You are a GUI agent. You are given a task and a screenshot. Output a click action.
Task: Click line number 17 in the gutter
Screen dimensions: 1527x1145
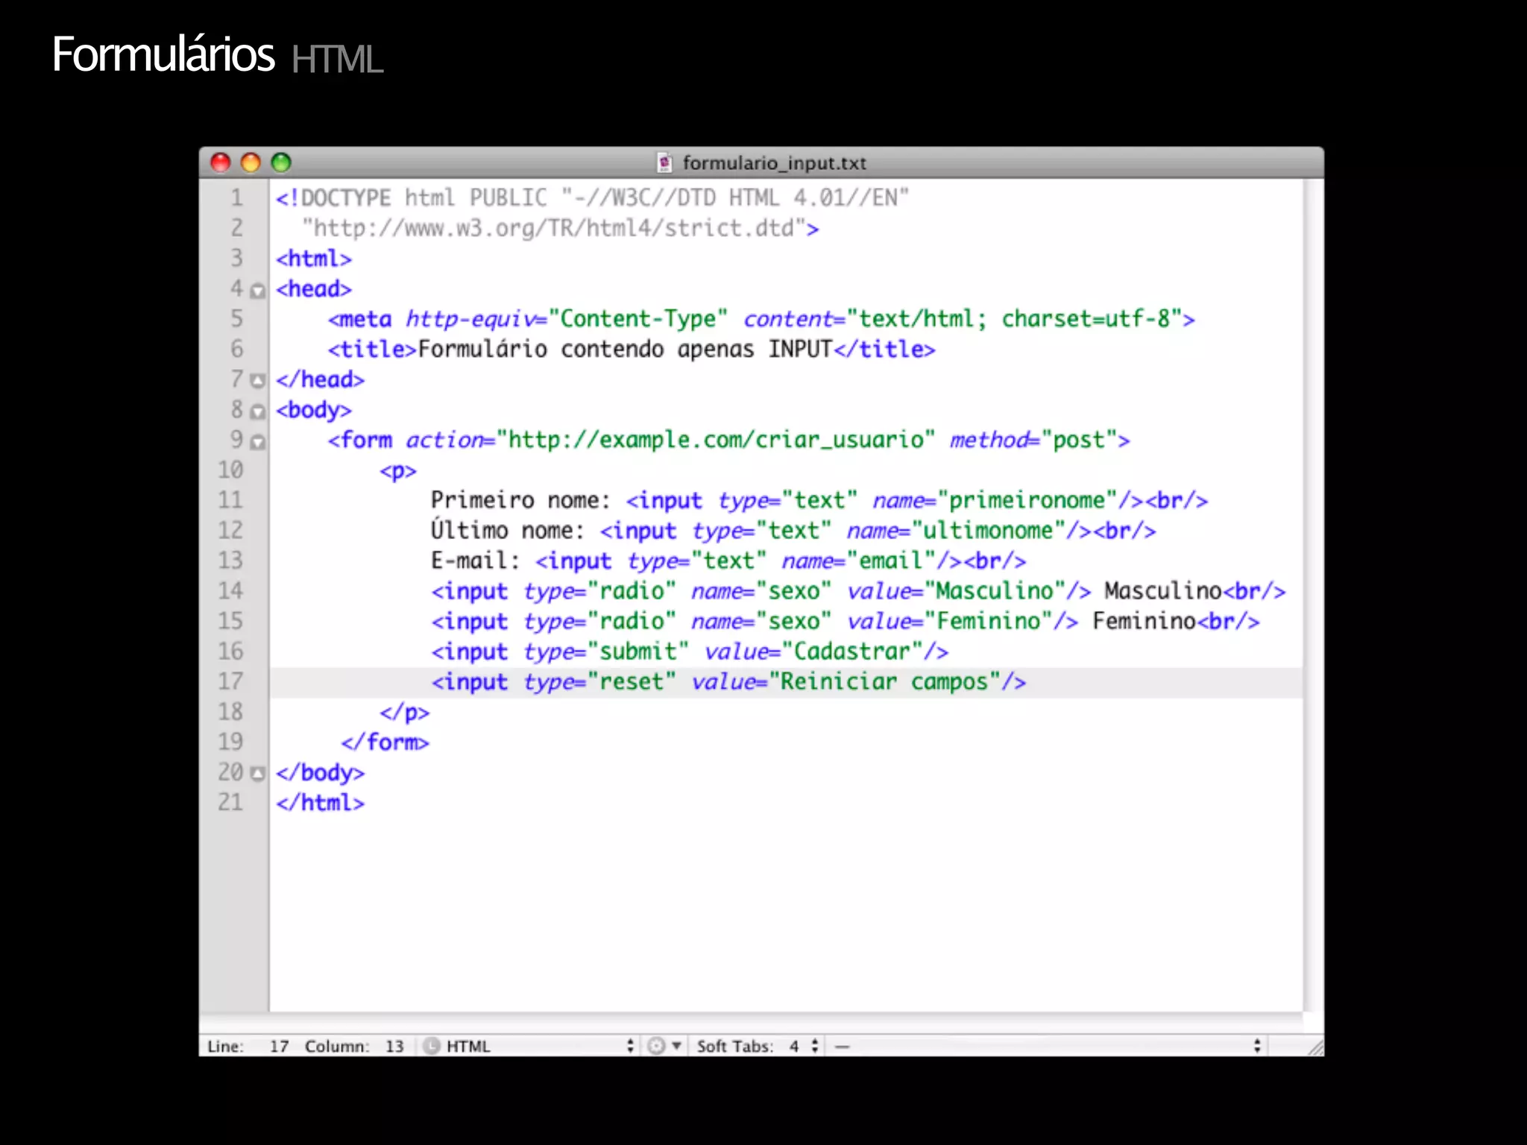(230, 681)
